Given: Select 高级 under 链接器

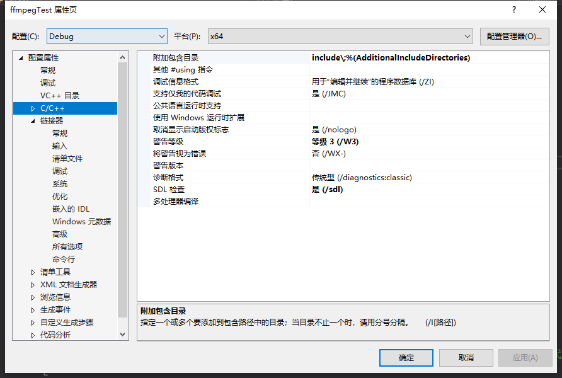Looking at the screenshot, I should 60,234.
